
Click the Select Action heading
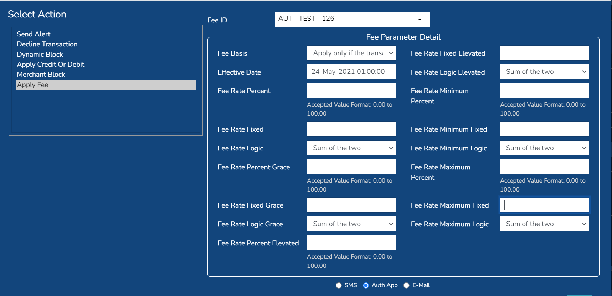tap(37, 14)
